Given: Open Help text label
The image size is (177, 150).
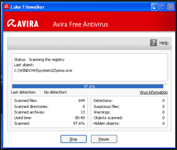Looking at the screenshot, I should tap(164, 43).
